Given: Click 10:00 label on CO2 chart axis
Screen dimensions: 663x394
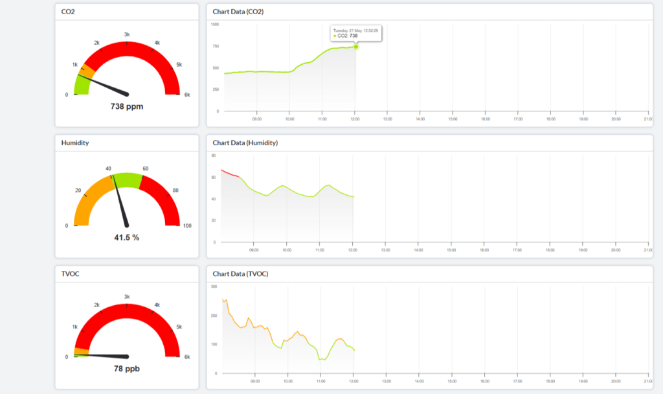Looking at the screenshot, I should tap(289, 119).
